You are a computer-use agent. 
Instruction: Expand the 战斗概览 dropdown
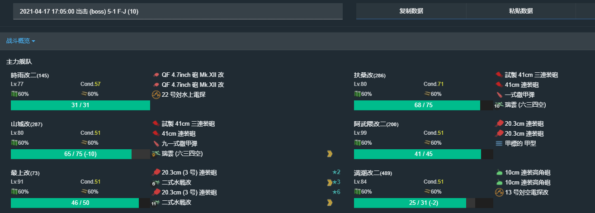[21, 41]
